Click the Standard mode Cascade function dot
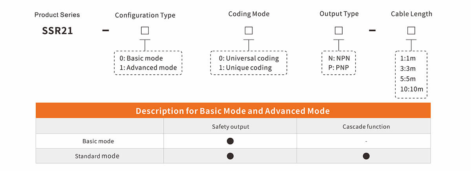Screen dimensions: 471x171 tap(366, 156)
